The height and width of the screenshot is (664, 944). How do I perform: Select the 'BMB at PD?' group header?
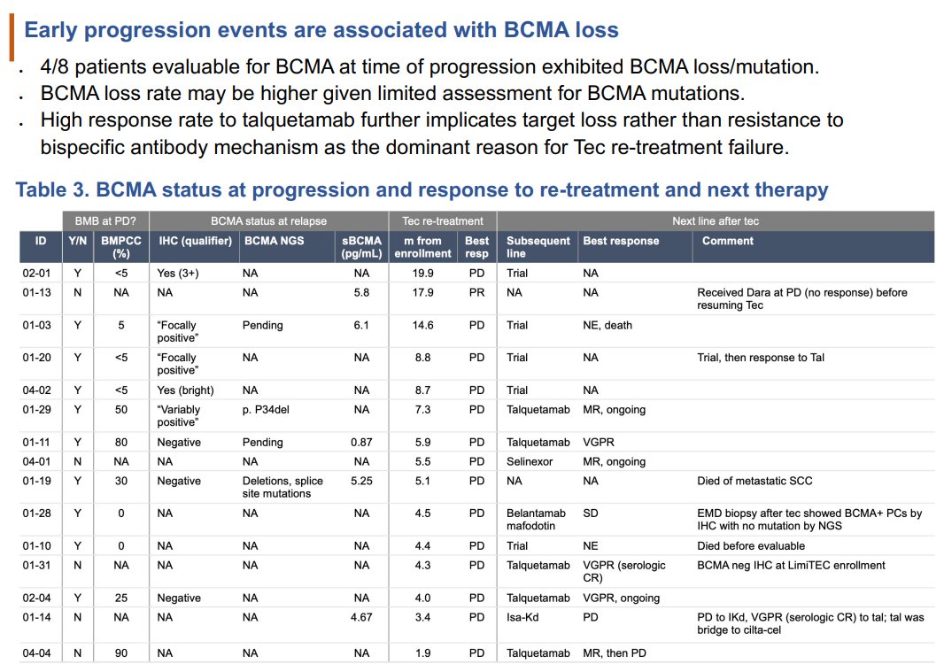pyautogui.click(x=104, y=220)
